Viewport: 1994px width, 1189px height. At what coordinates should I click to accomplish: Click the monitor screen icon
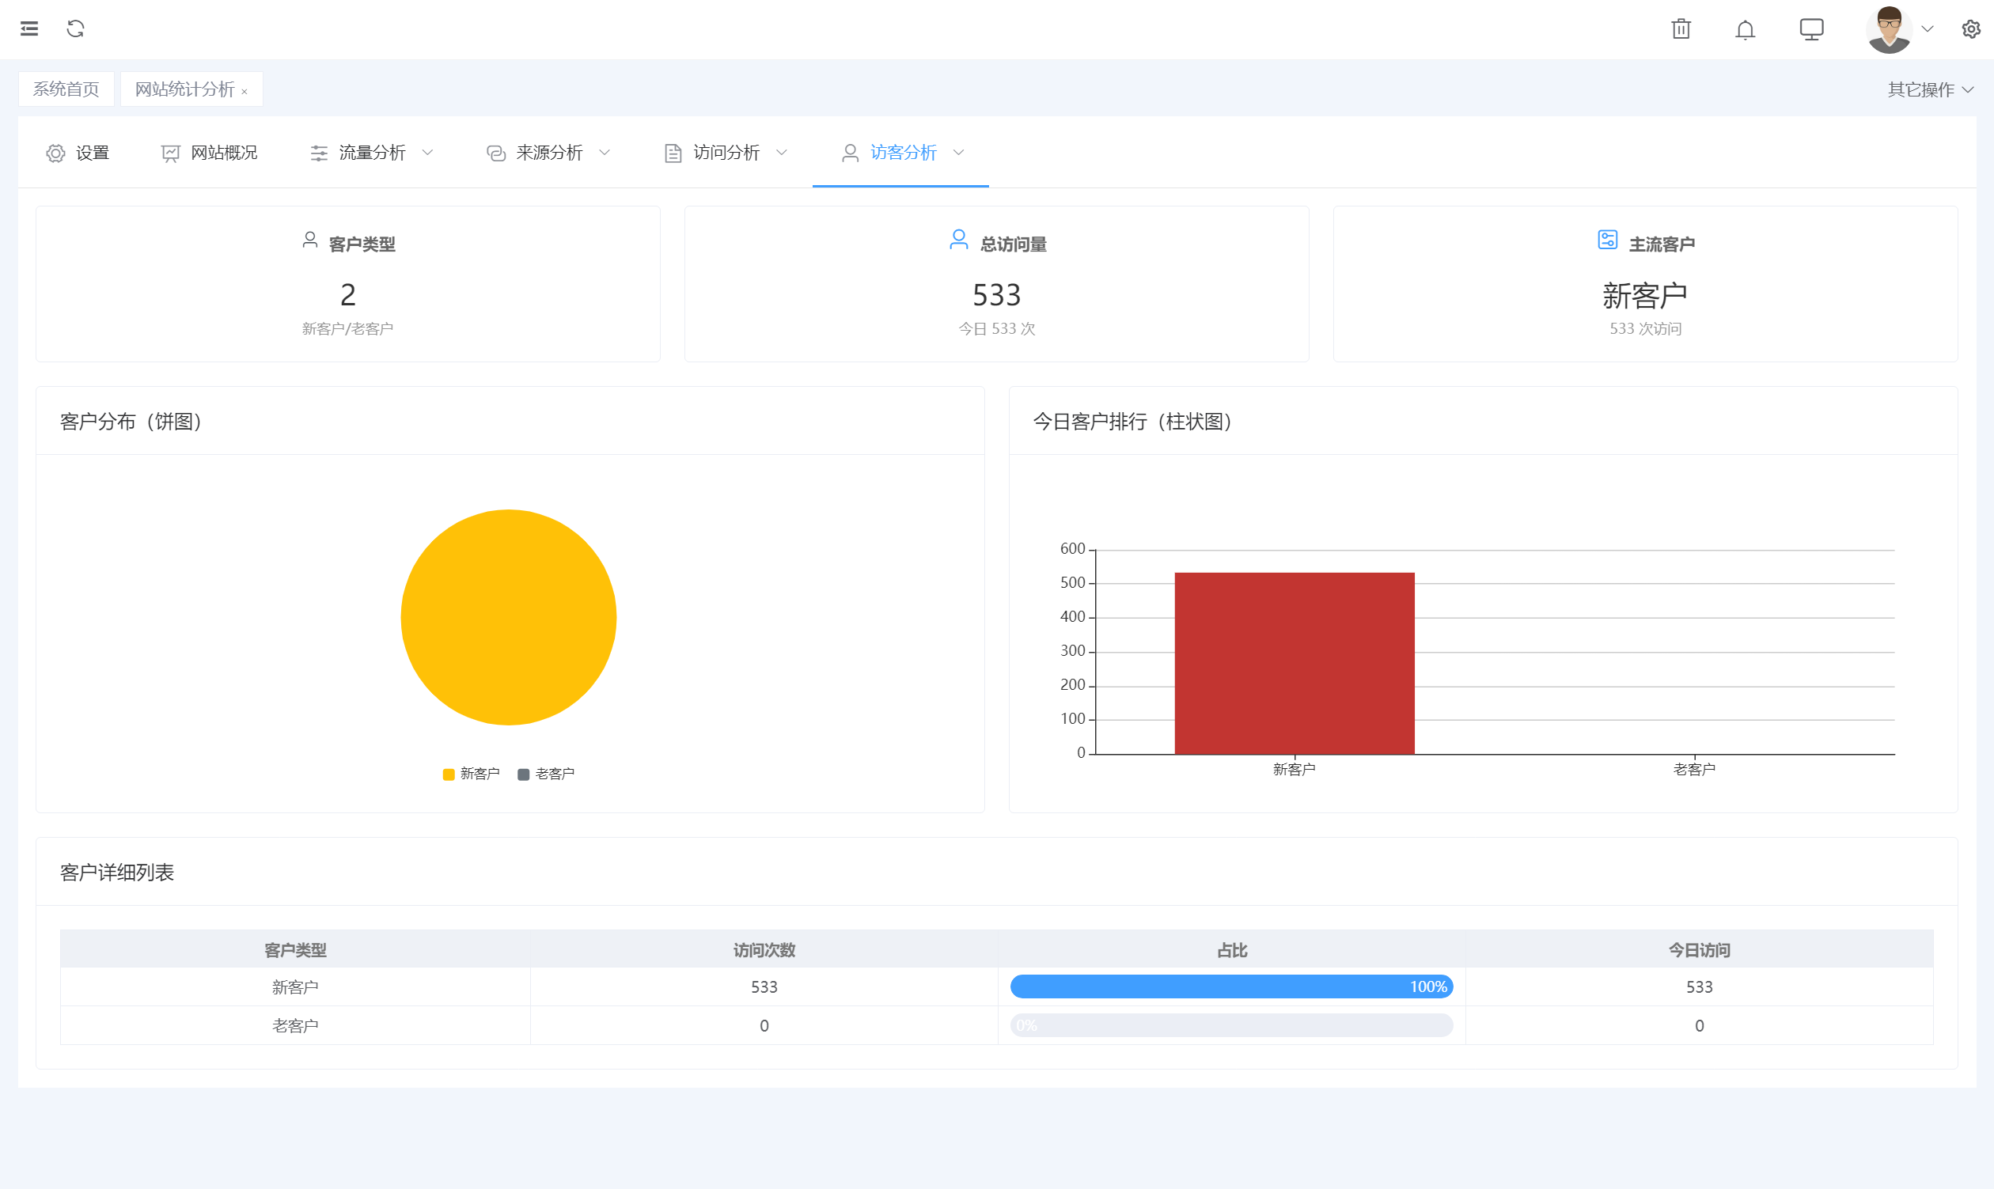point(1811,29)
